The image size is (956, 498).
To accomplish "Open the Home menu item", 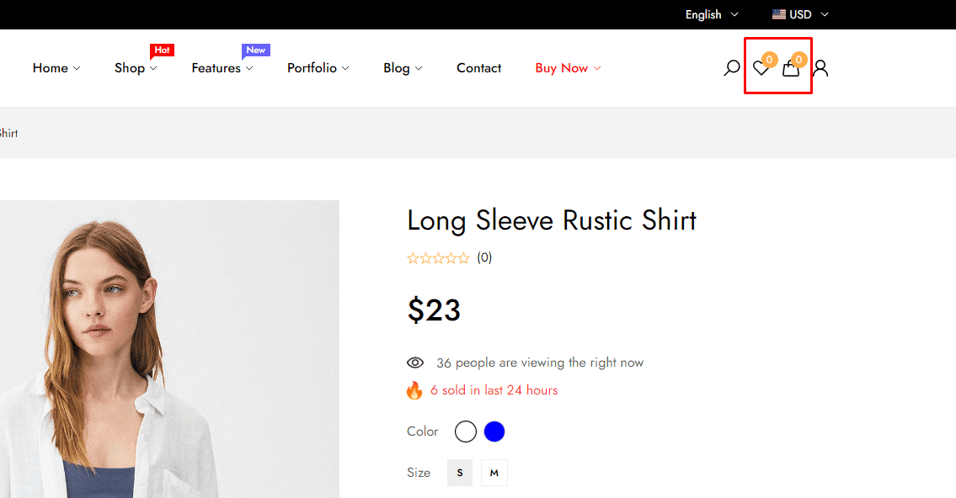I will pos(56,68).
